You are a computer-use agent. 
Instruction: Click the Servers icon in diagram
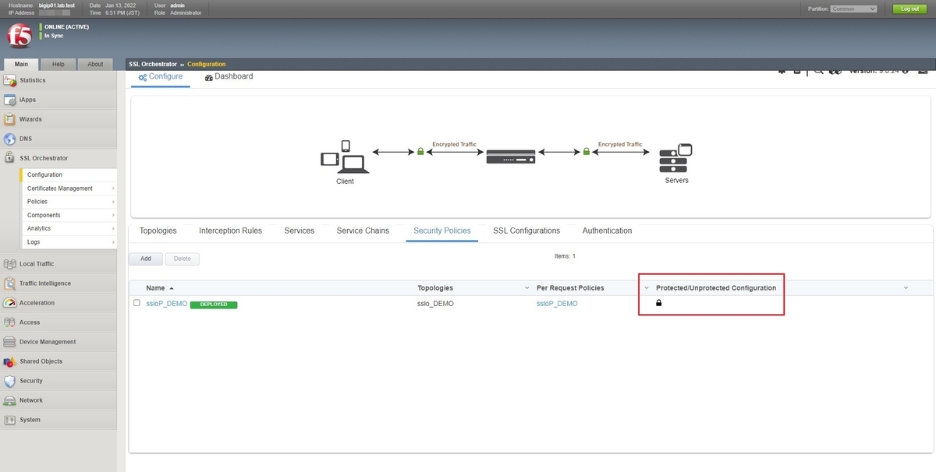[x=675, y=158]
